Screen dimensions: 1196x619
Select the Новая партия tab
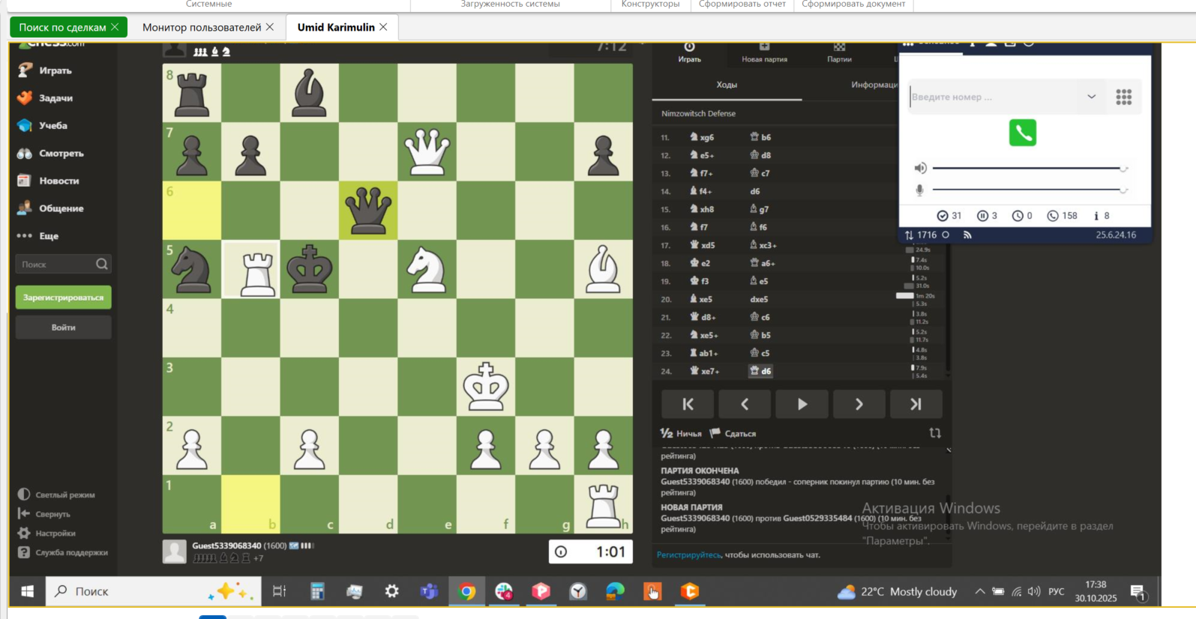click(764, 52)
